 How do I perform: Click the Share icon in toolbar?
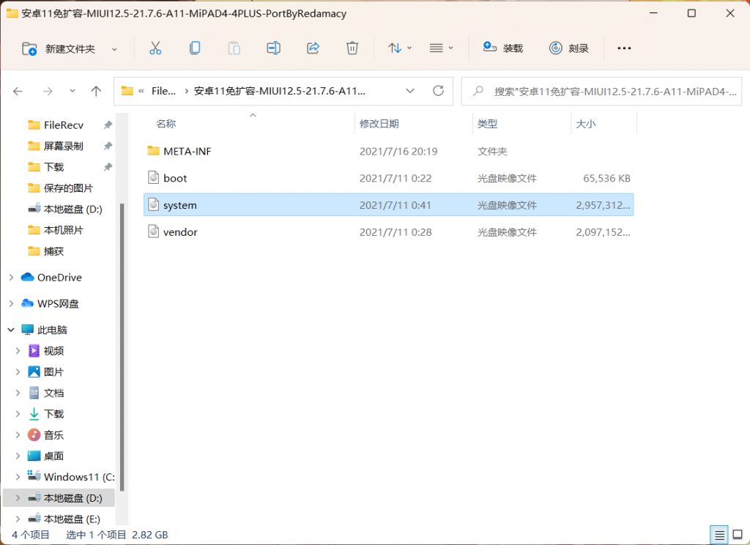[x=313, y=48]
